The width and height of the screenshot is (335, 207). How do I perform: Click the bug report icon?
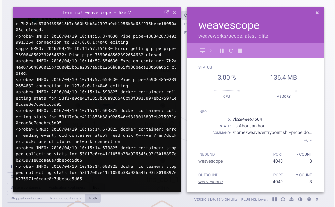[309, 199]
